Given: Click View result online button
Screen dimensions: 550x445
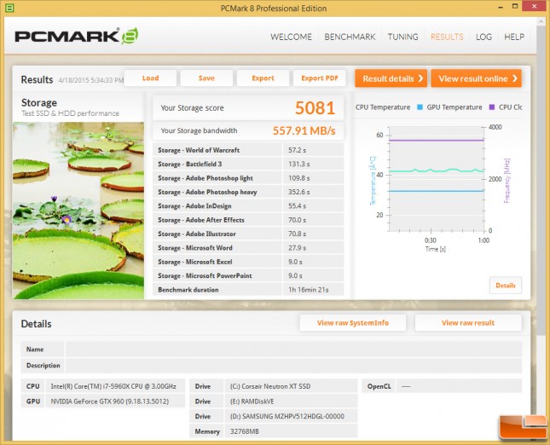Looking at the screenshot, I should coord(477,78).
